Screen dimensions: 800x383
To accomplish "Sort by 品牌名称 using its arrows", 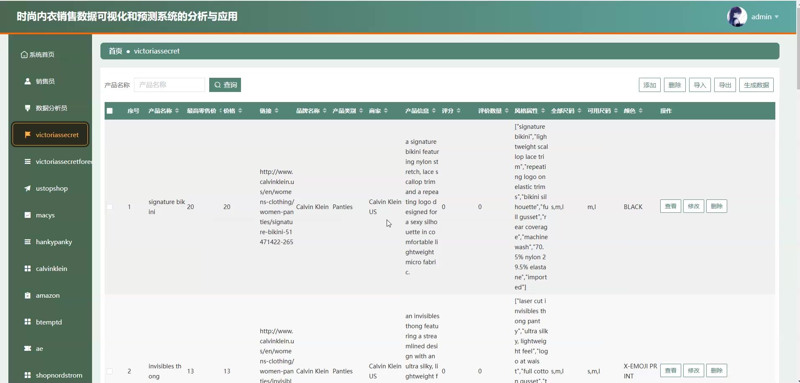I will (x=325, y=111).
